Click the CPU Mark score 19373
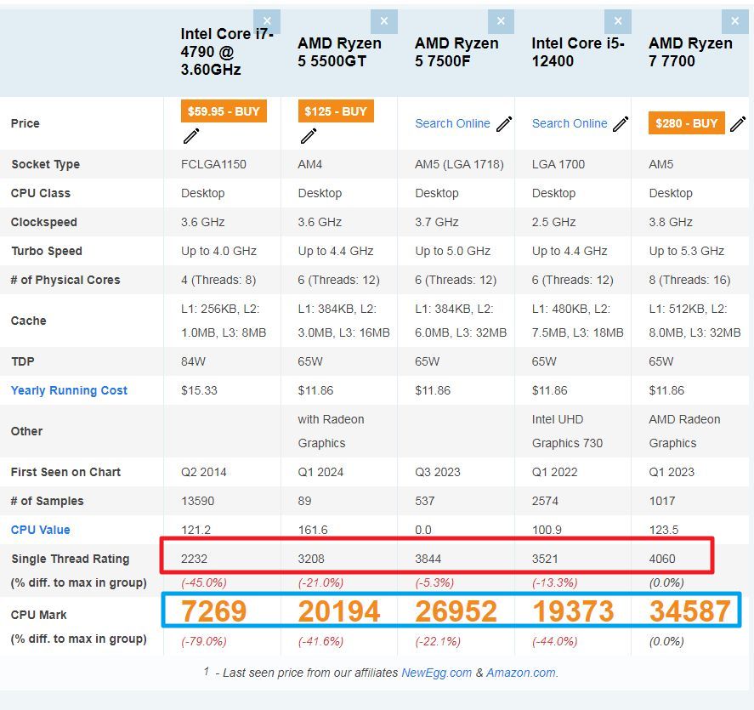The image size is (754, 710). 573,611
